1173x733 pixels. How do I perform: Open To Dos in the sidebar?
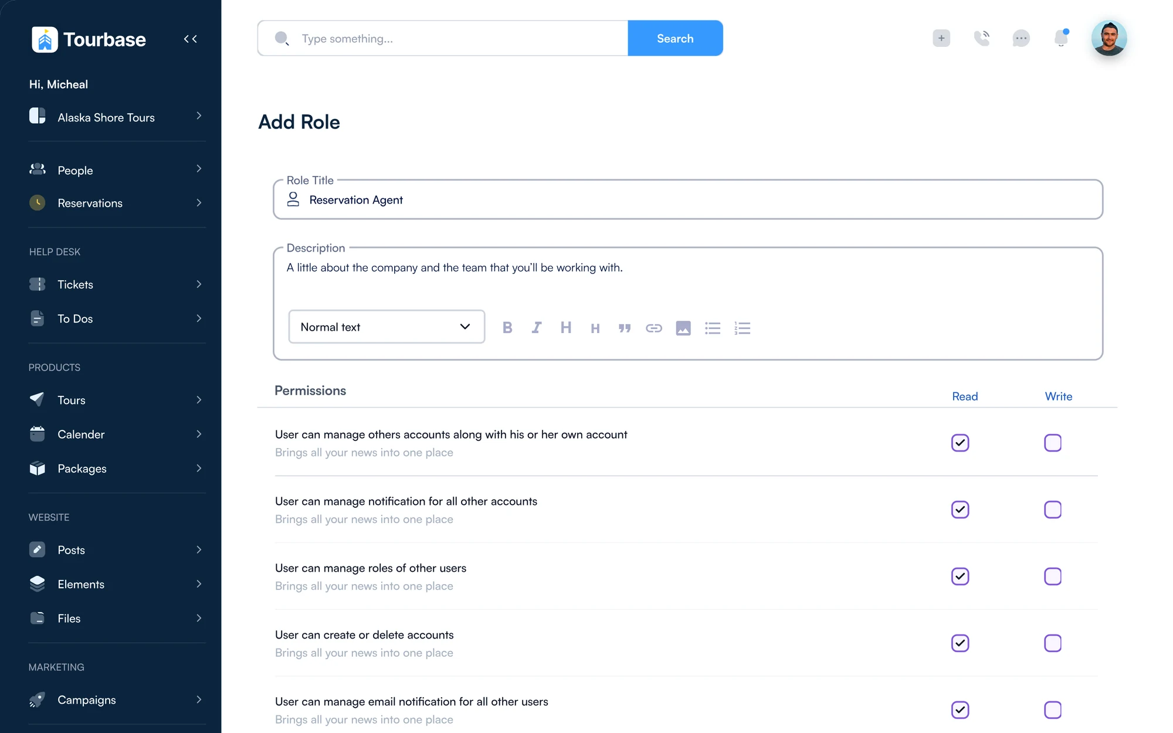click(117, 318)
